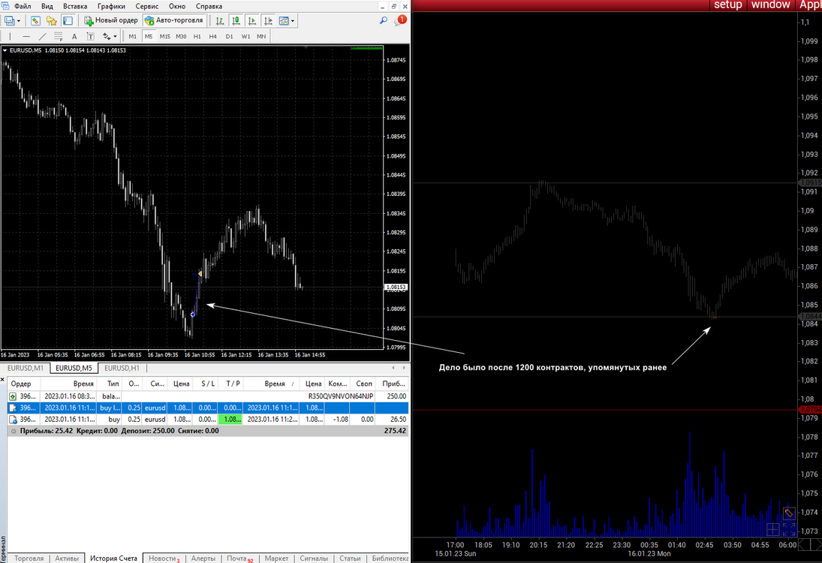
Task: Switch timeframe to M15
Action: coord(164,36)
